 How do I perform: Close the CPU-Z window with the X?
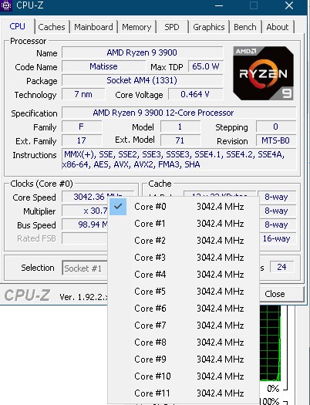pyautogui.click(x=289, y=5)
